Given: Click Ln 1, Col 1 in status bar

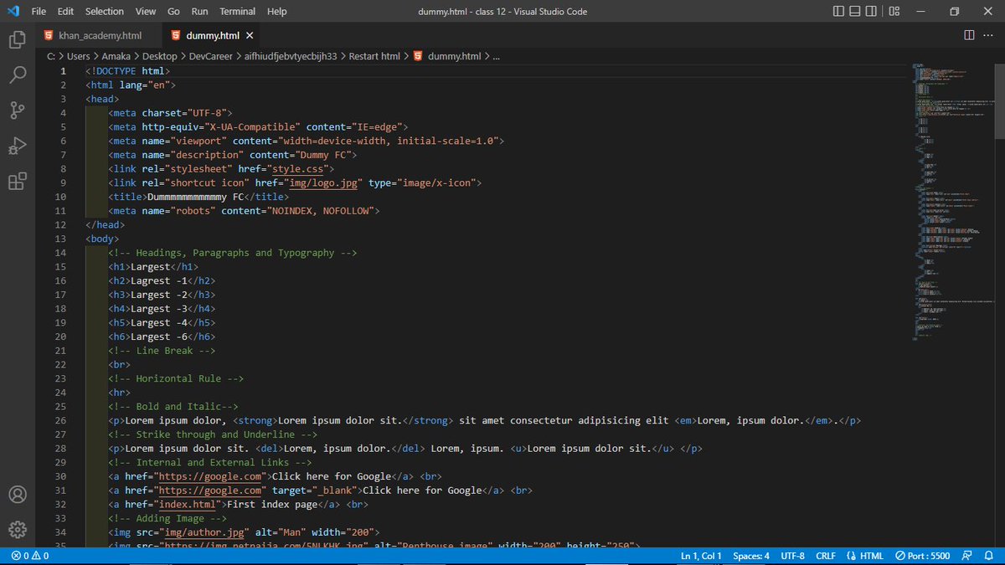Looking at the screenshot, I should [x=701, y=556].
